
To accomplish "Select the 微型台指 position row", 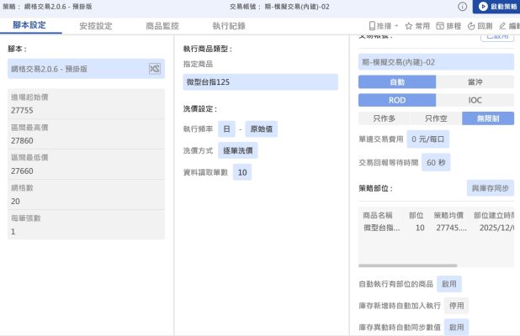I will (x=436, y=228).
